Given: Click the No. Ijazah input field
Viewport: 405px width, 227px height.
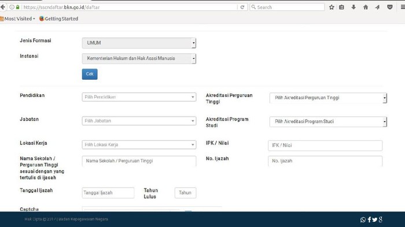Looking at the screenshot, I should point(325,161).
